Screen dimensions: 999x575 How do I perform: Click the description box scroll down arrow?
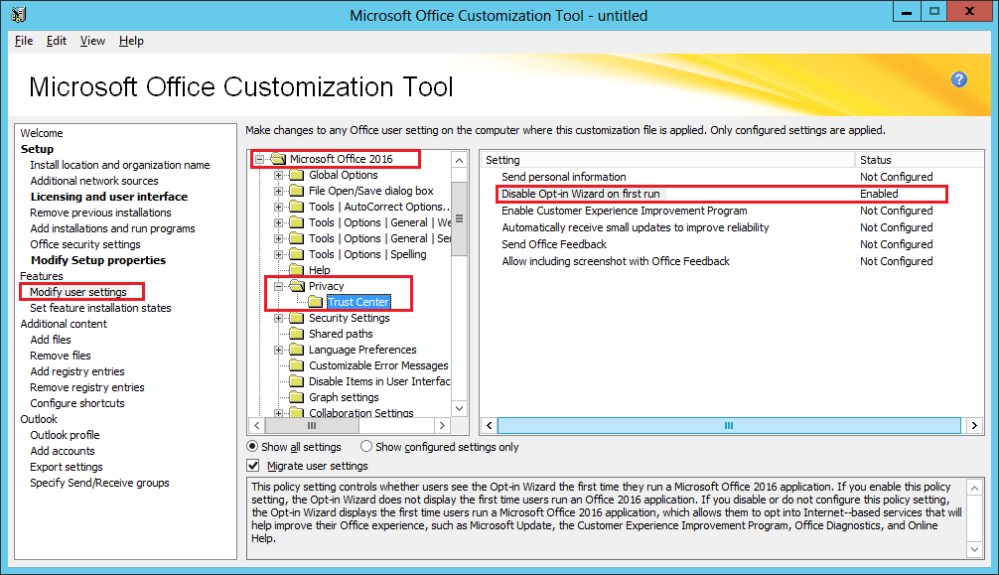coord(974,549)
